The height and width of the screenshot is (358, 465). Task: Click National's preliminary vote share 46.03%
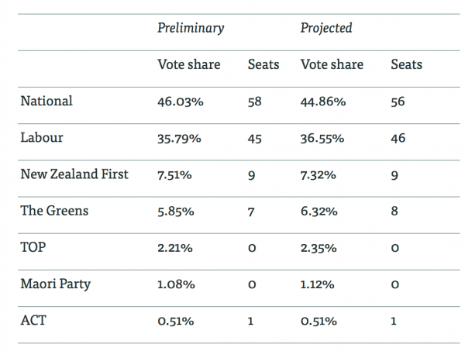click(181, 102)
